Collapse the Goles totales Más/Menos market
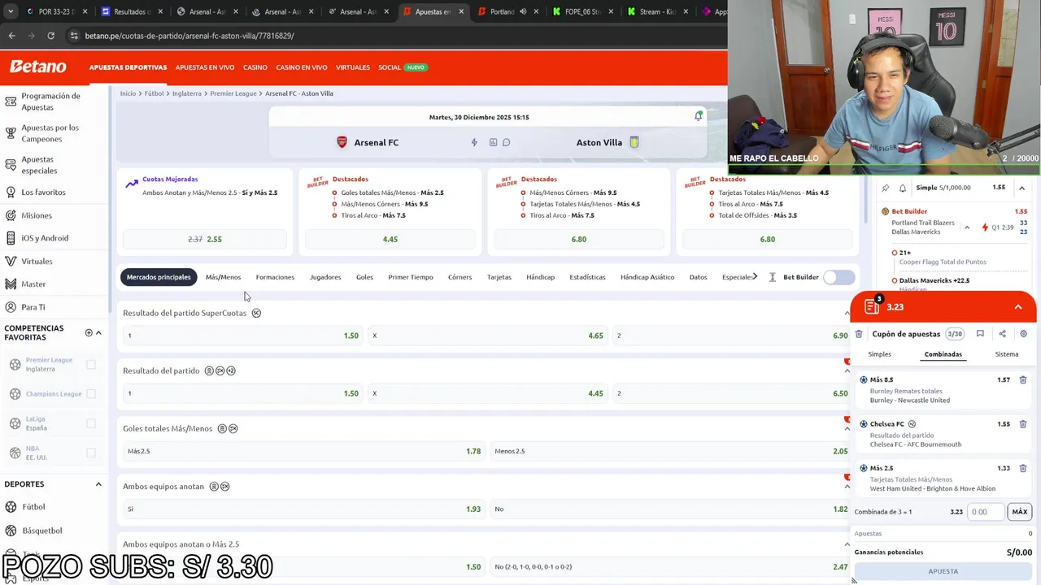The image size is (1041, 585). (847, 429)
